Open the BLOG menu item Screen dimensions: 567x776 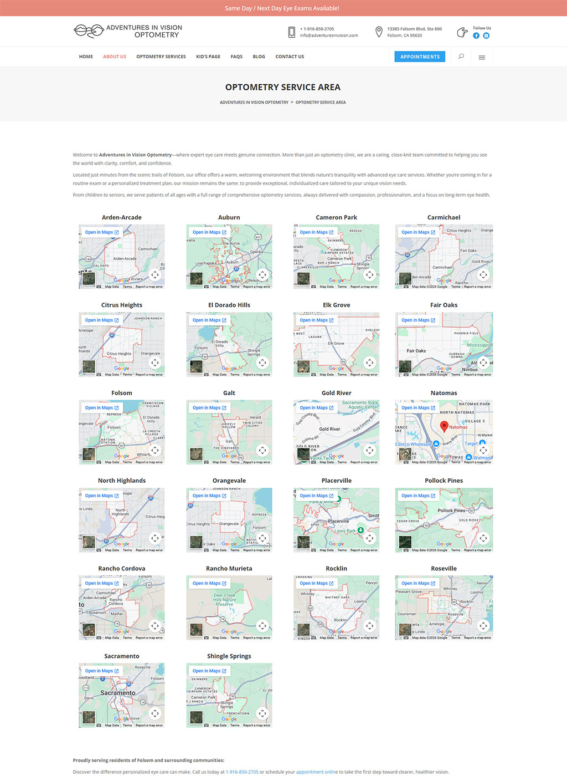259,57
